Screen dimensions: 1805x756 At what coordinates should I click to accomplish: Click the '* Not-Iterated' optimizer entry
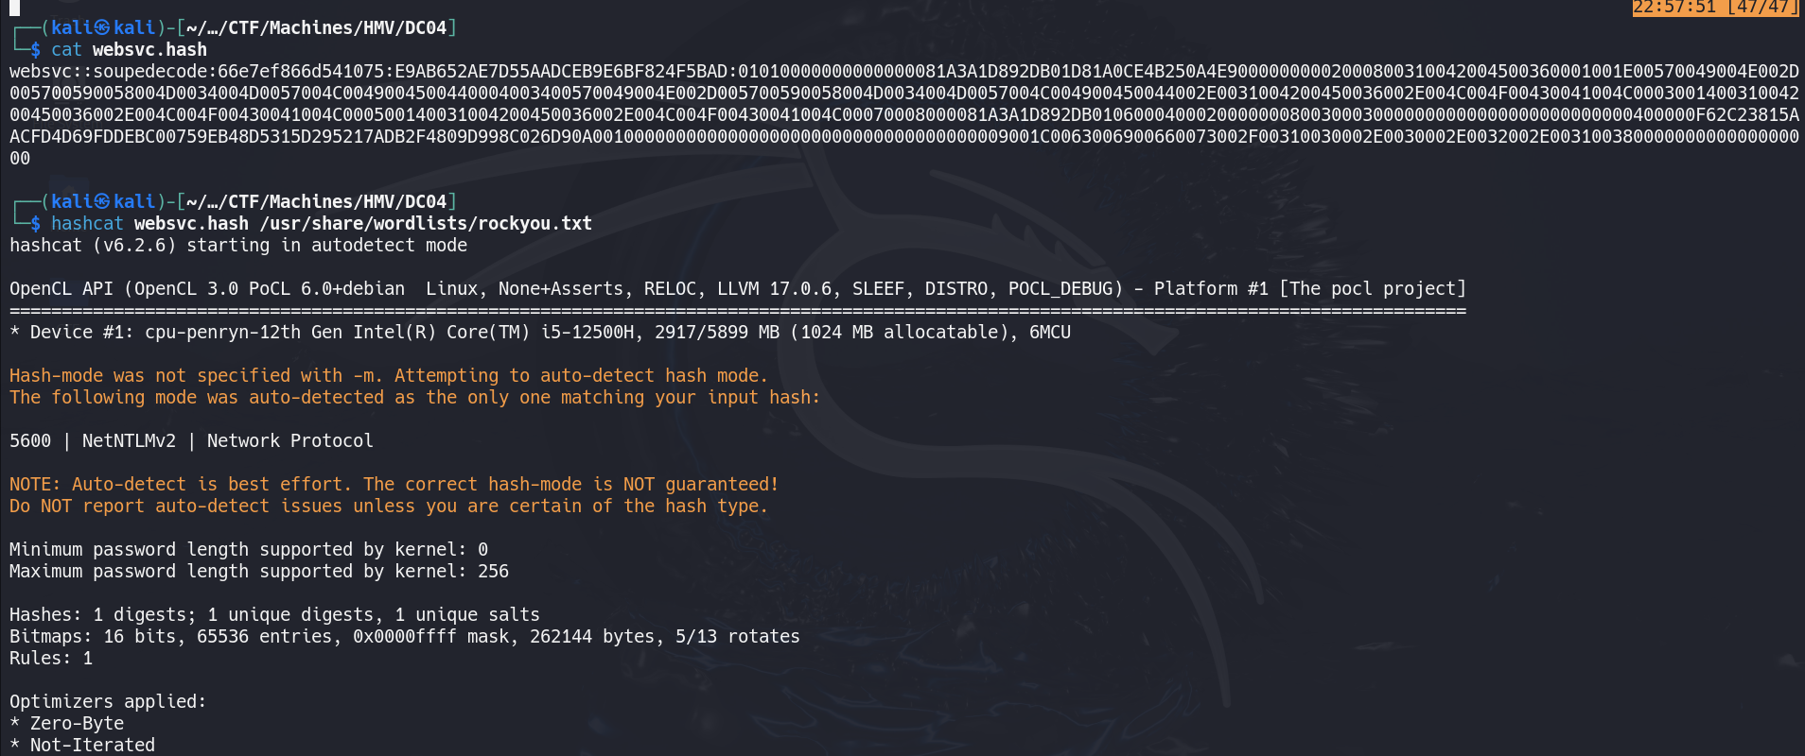(x=82, y=745)
